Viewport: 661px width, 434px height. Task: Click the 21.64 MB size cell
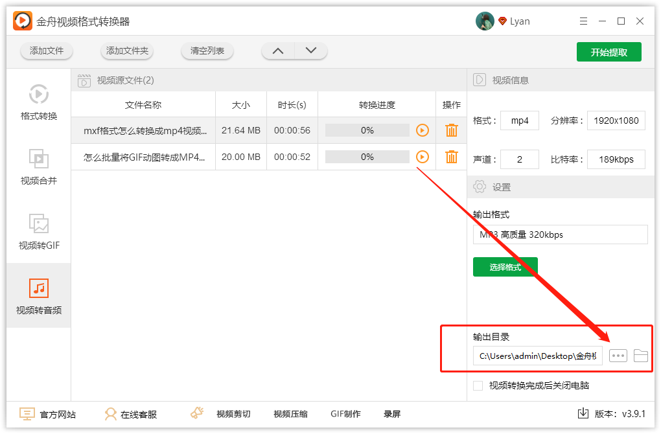point(240,130)
